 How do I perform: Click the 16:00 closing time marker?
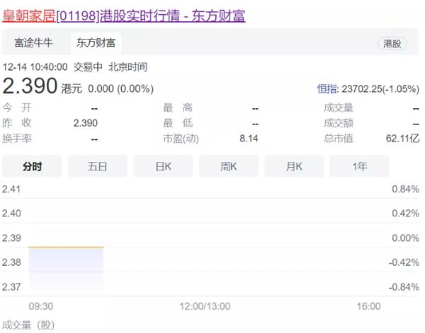click(368, 306)
